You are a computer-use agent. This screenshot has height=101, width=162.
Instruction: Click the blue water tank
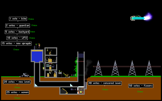(x=37, y=56)
